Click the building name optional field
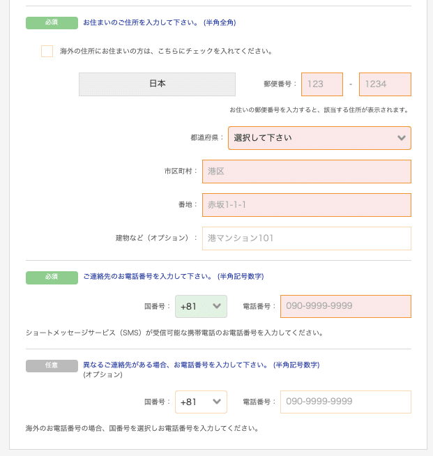433x456 pixels. tap(307, 238)
